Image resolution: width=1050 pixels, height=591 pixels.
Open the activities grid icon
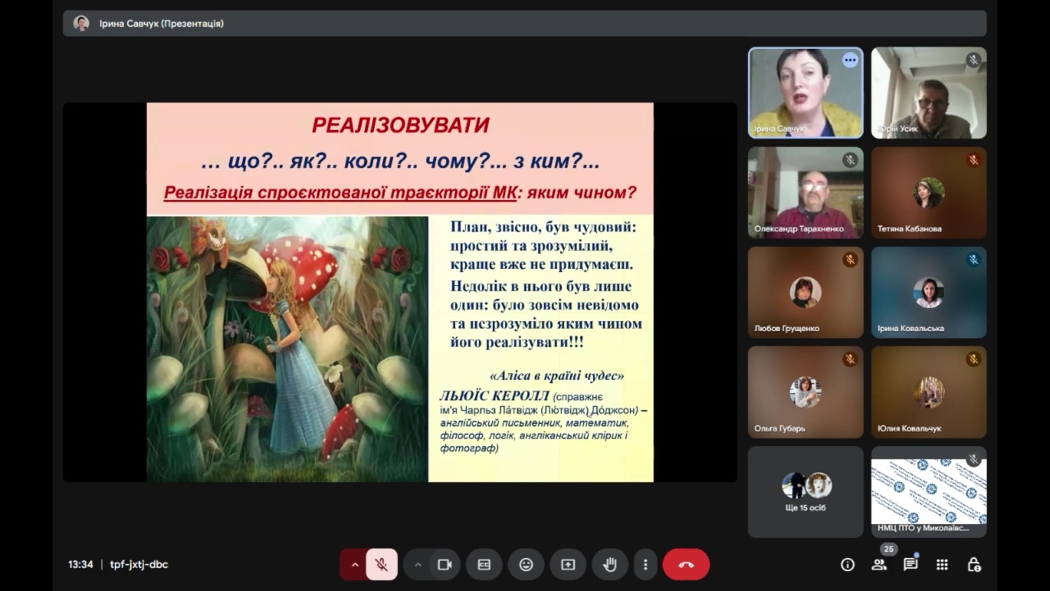pyautogui.click(x=942, y=564)
